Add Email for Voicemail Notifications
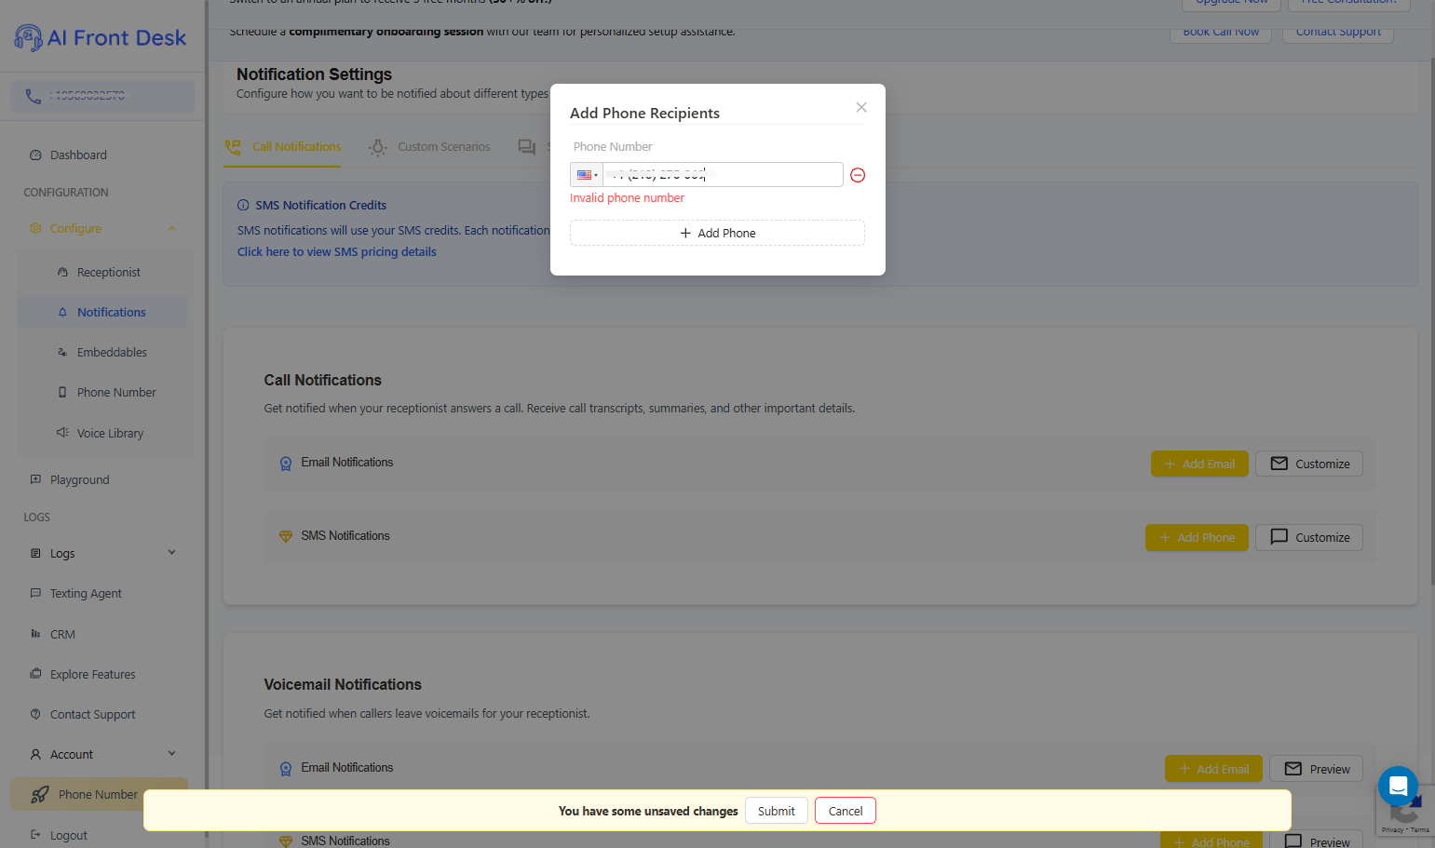 click(x=1213, y=769)
